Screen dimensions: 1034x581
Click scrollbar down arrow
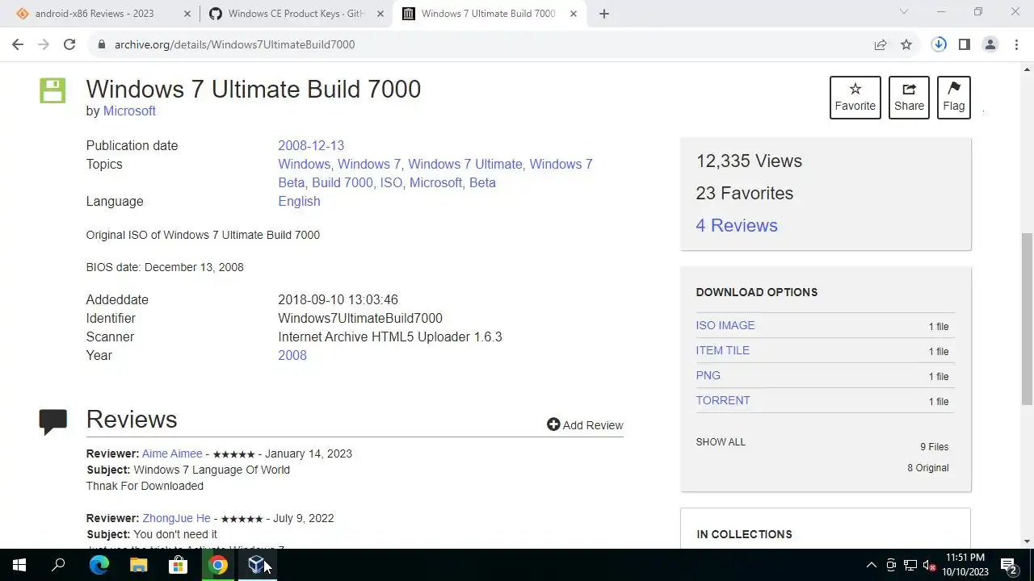(x=1027, y=541)
